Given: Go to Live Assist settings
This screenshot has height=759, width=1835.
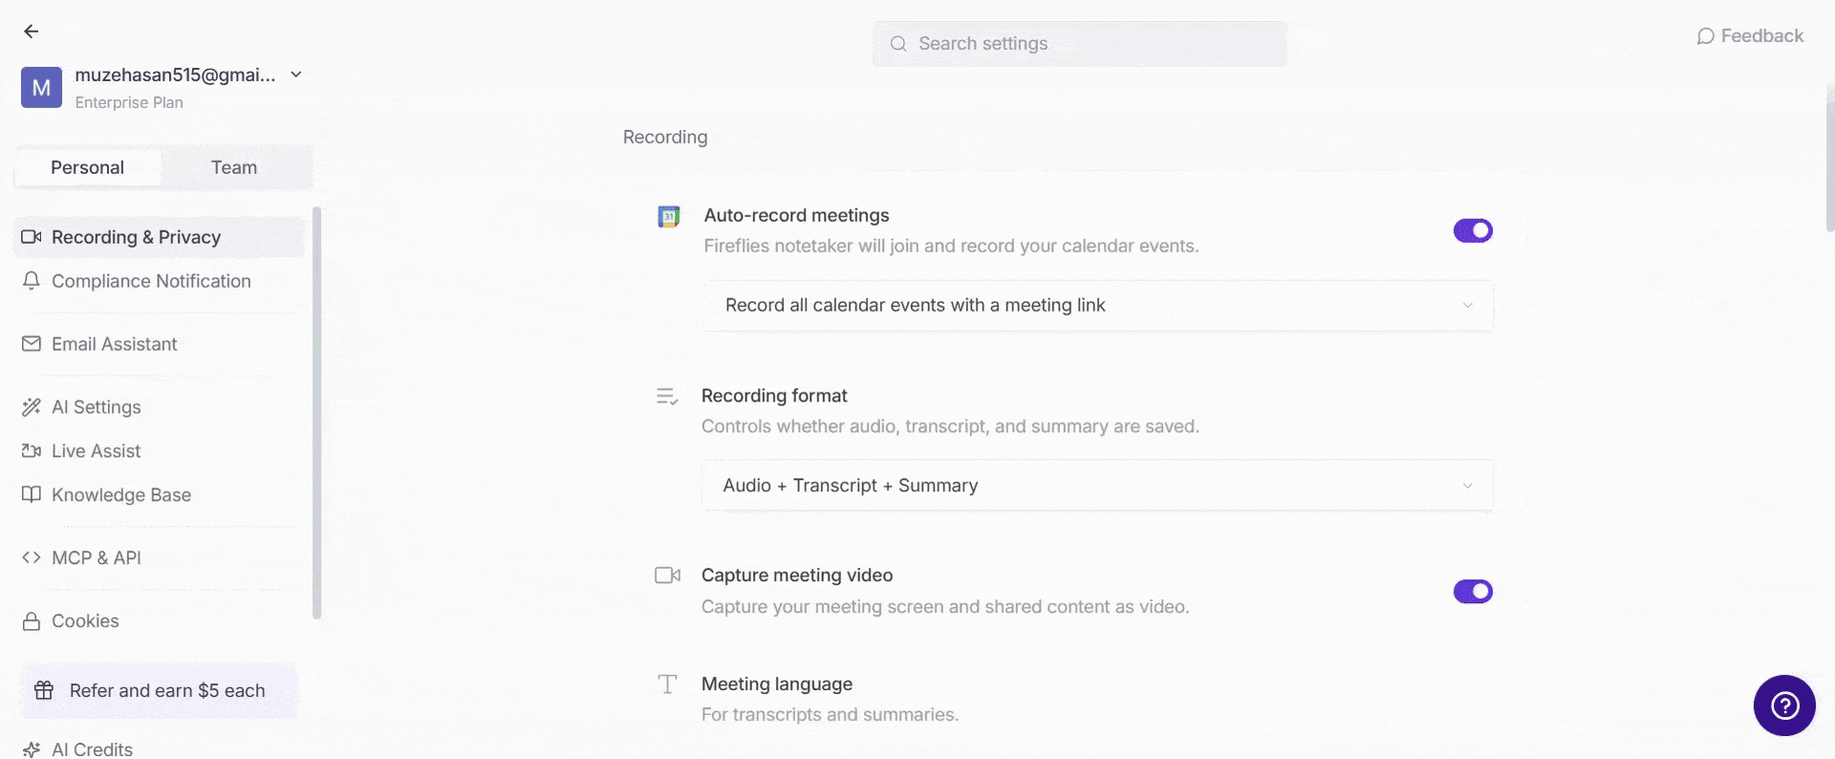Looking at the screenshot, I should [159, 451].
